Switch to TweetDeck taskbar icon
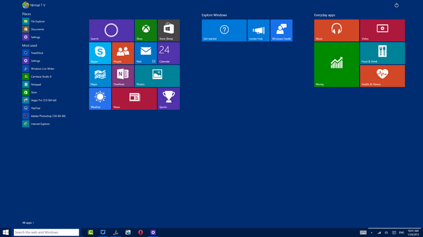Viewport: 423px width, 237px height. coord(103,232)
